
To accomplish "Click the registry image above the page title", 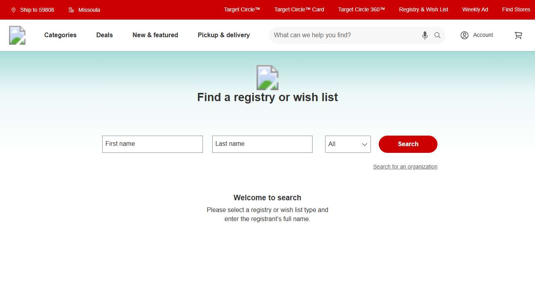I will click(x=267, y=77).
